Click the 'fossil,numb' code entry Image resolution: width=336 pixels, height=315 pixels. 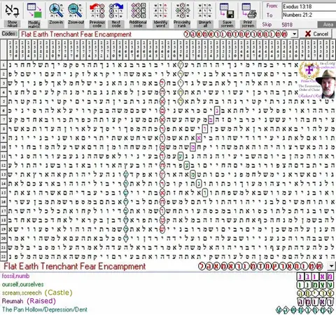15,276
